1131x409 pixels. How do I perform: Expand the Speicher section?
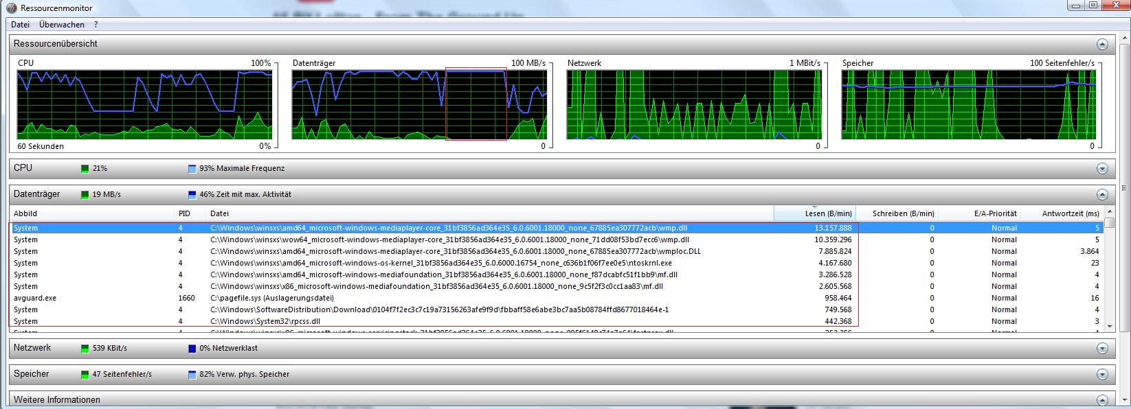click(1102, 375)
